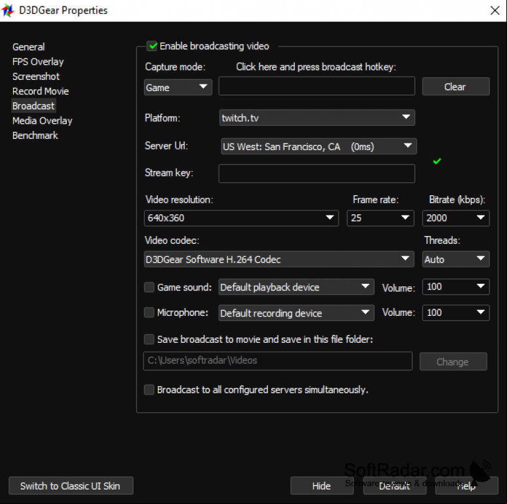Screen dimensions: 507x504
Task: Select the Broadcast settings page
Action: pyautogui.click(x=33, y=106)
